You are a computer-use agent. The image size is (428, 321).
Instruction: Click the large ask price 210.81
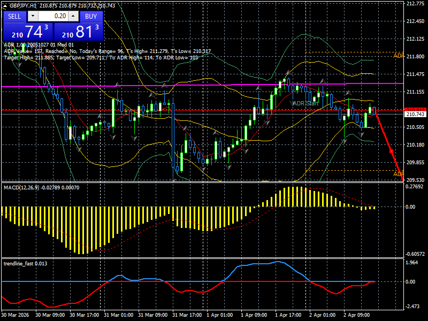pos(79,30)
